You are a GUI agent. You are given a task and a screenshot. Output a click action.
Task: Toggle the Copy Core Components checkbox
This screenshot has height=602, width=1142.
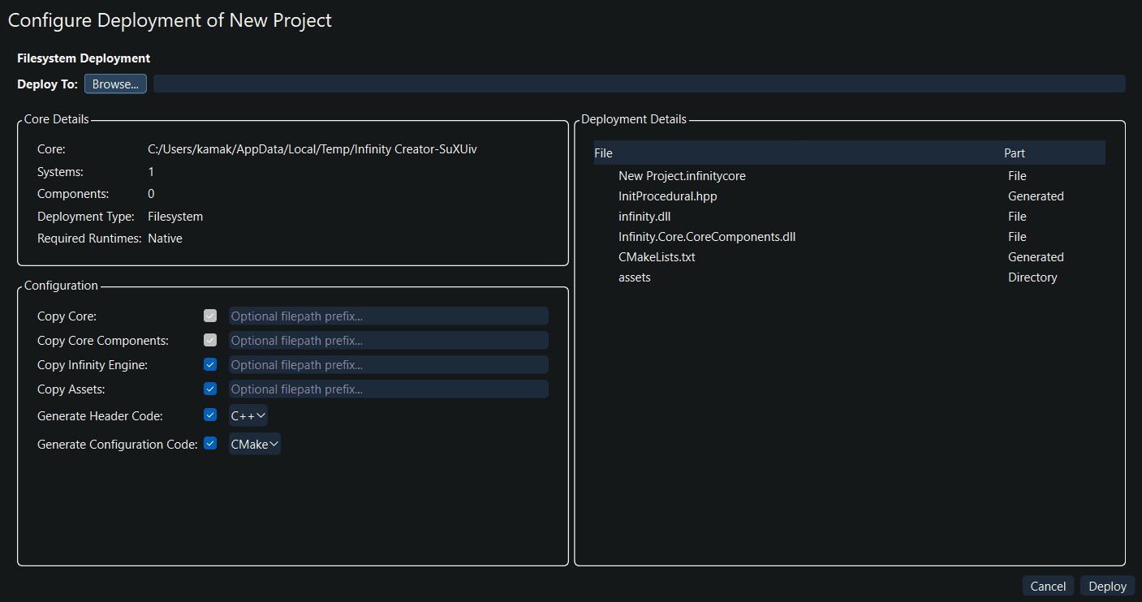click(210, 340)
